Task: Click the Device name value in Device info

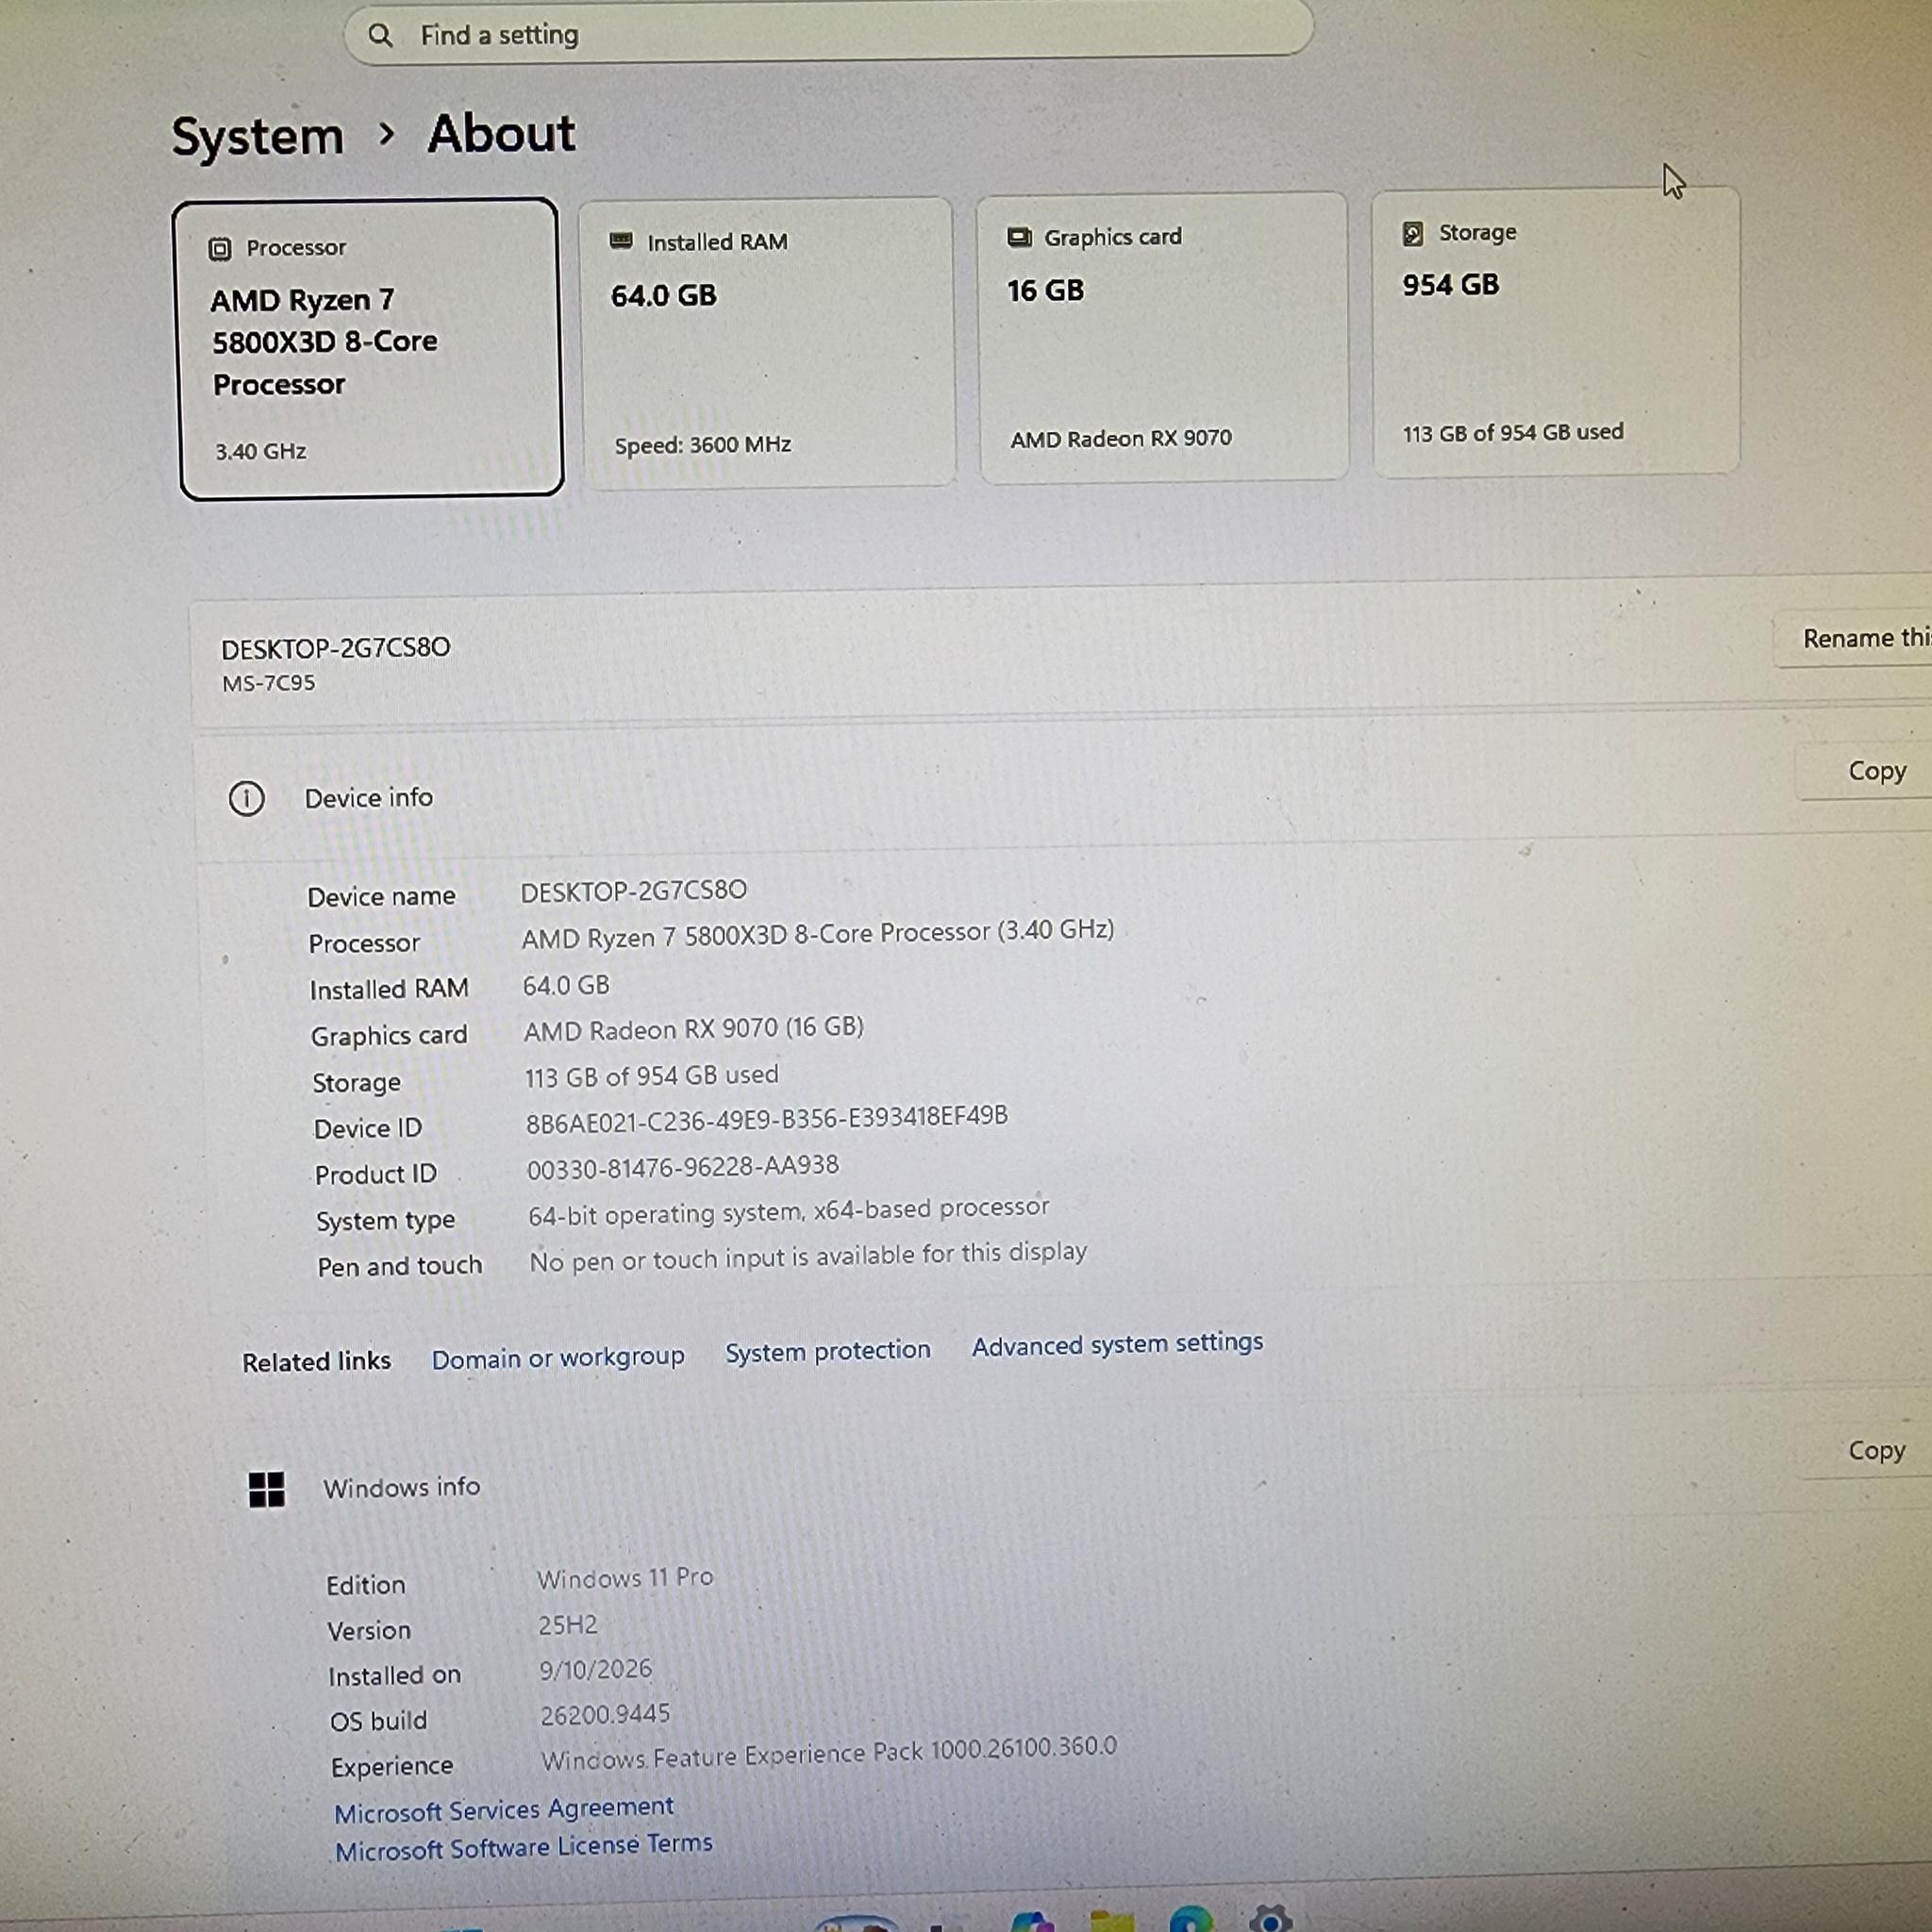Action: pyautogui.click(x=634, y=890)
